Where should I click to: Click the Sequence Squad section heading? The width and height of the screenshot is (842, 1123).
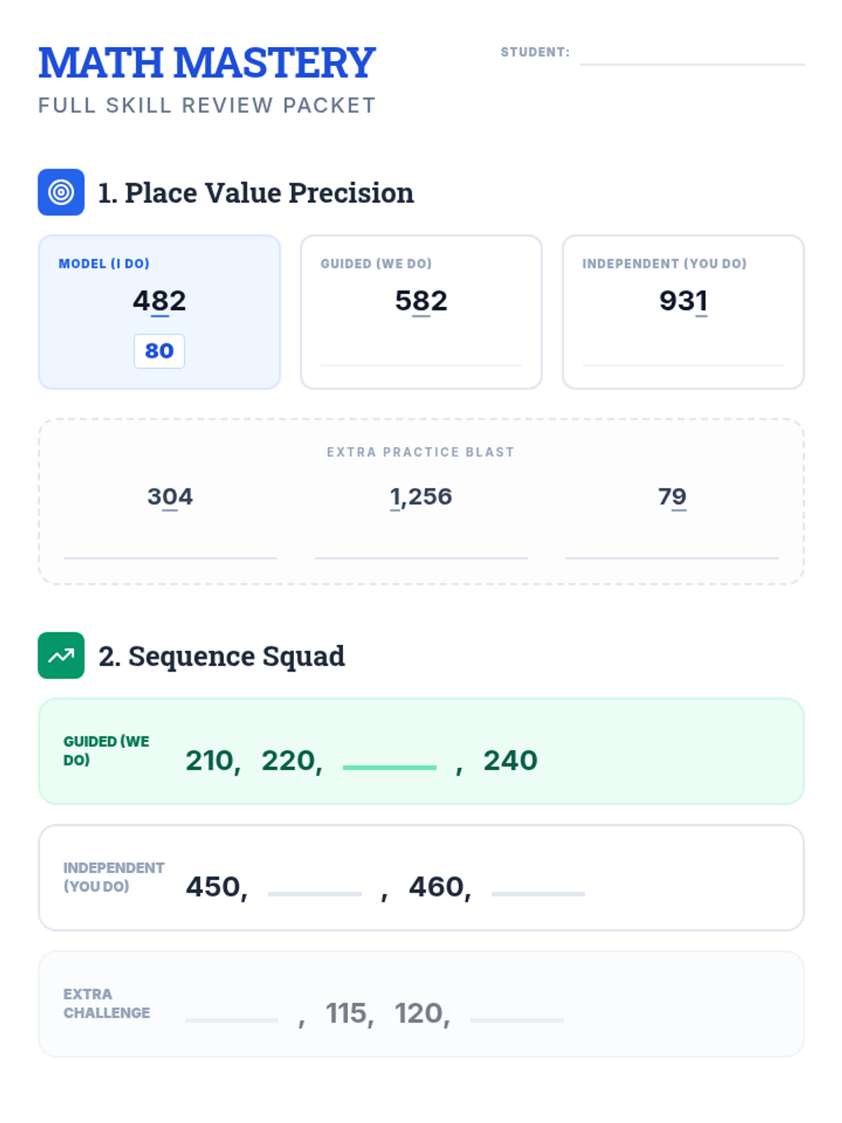(222, 656)
